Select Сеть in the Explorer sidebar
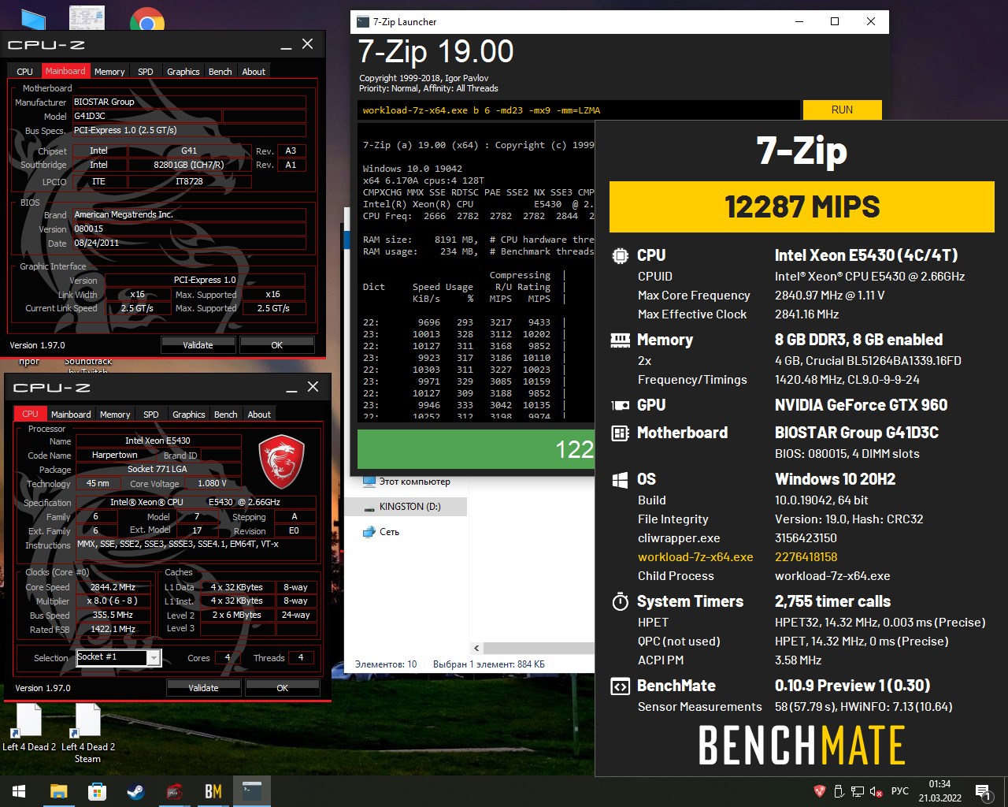This screenshot has width=1008, height=807. click(x=381, y=532)
